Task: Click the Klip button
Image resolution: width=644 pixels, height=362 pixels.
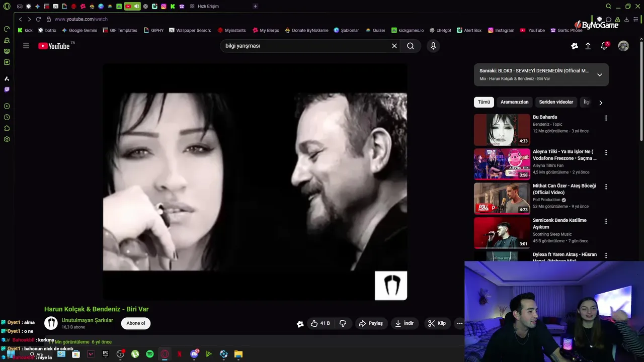Action: tap(437, 323)
